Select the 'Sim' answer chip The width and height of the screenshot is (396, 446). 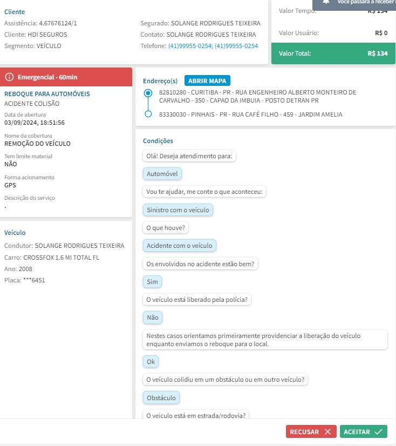click(153, 281)
